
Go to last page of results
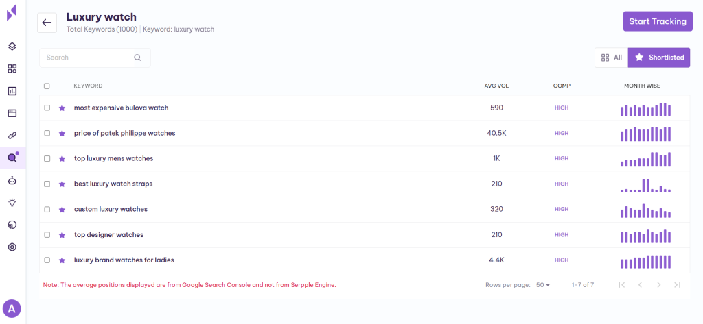click(x=678, y=285)
